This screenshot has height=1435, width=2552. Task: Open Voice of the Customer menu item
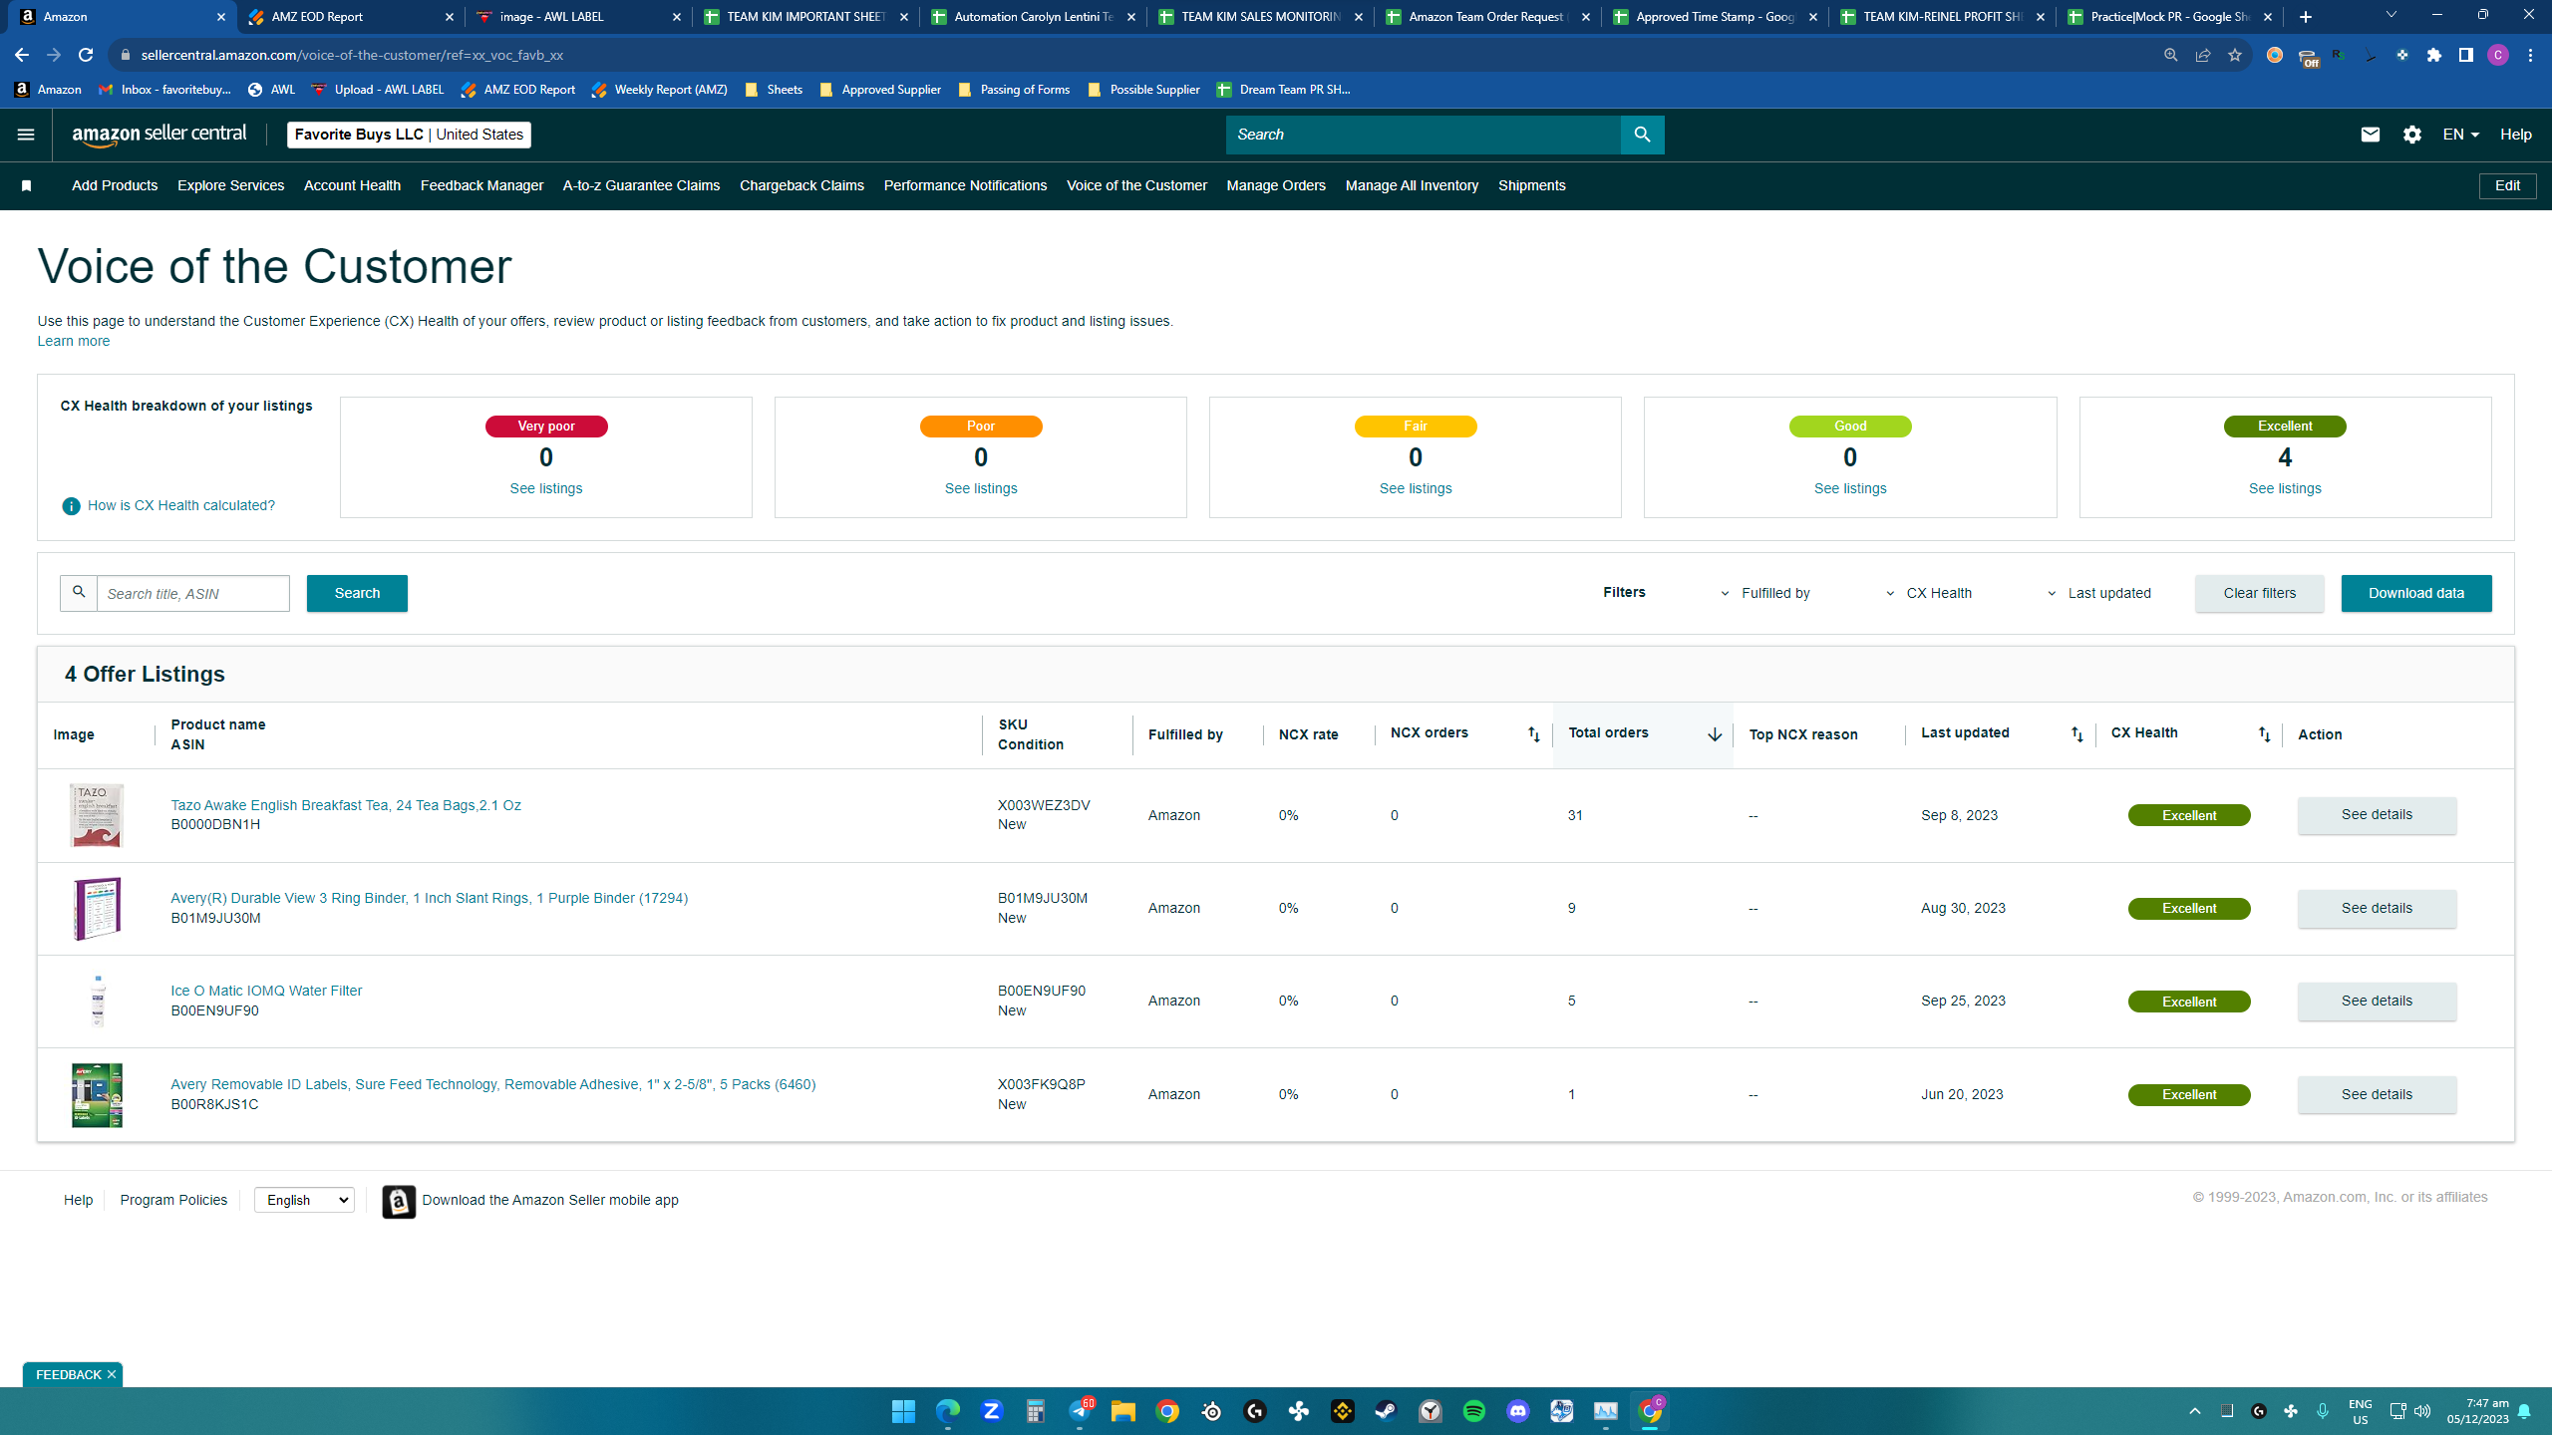[x=1136, y=186]
